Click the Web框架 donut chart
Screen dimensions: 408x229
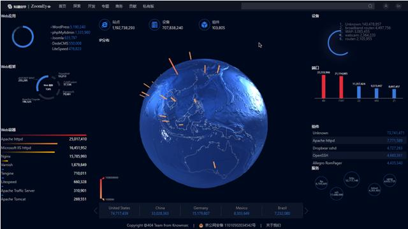[x=48, y=87]
